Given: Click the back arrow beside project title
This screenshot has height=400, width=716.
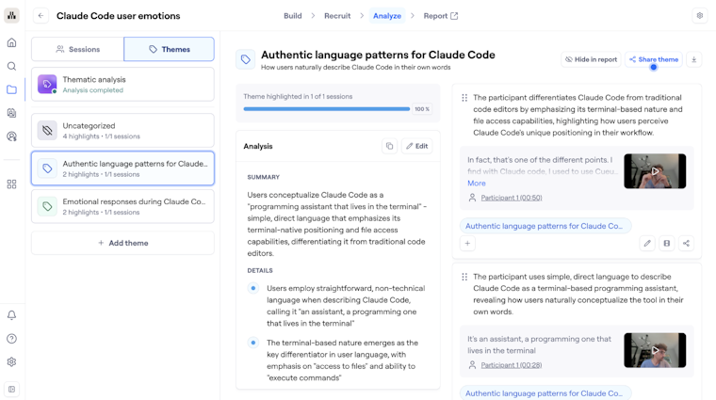Looking at the screenshot, I should 41,15.
